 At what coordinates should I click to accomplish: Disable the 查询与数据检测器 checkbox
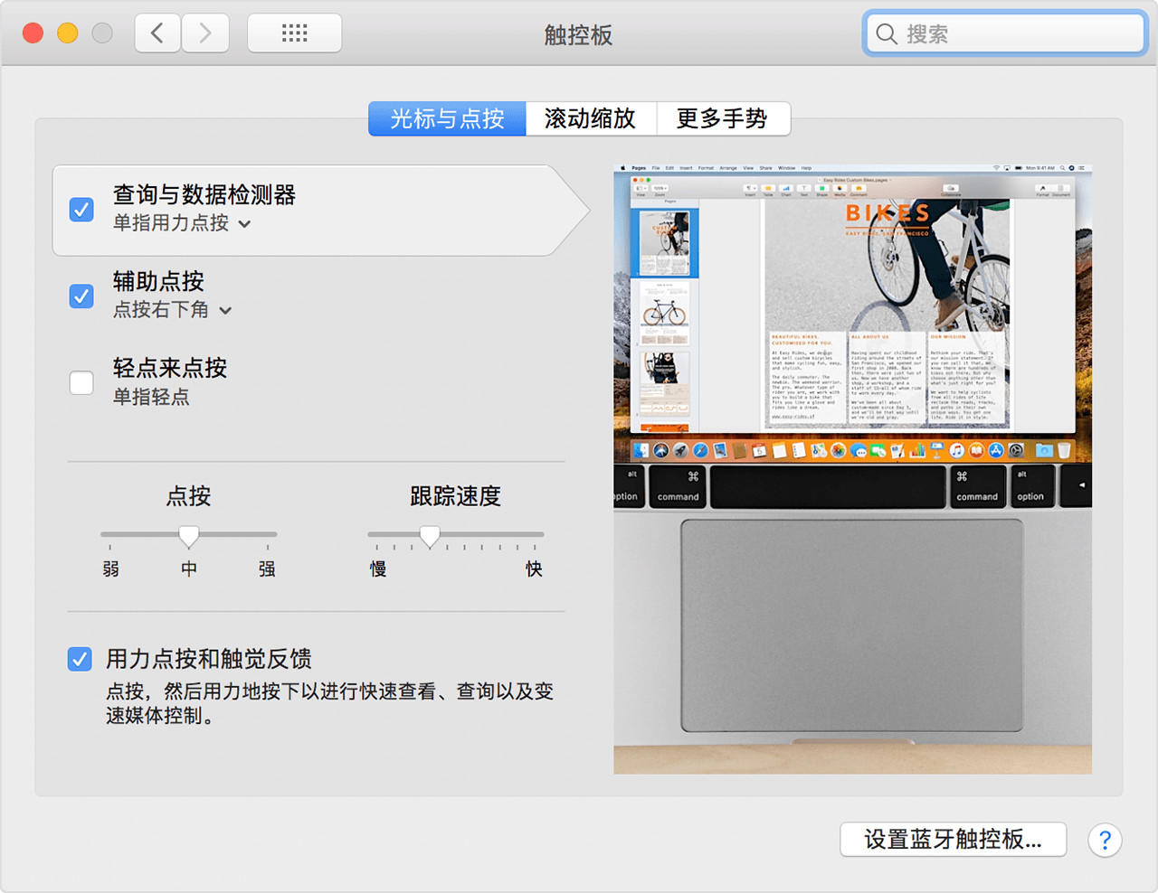[x=81, y=210]
